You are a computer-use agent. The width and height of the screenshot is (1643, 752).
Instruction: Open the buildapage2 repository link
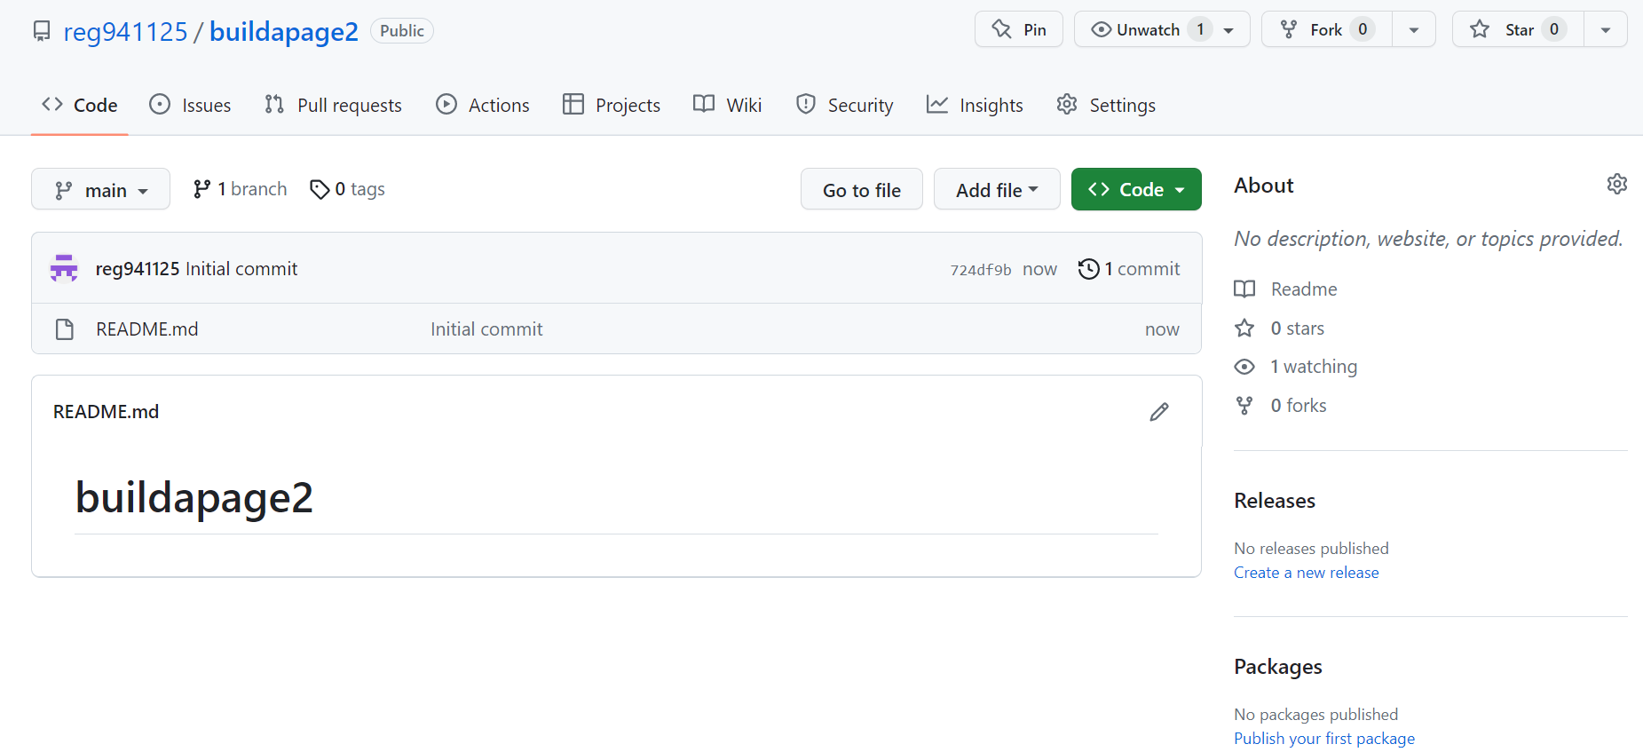283,31
